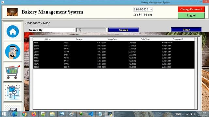Open the Home dashboard icon

(13, 32)
